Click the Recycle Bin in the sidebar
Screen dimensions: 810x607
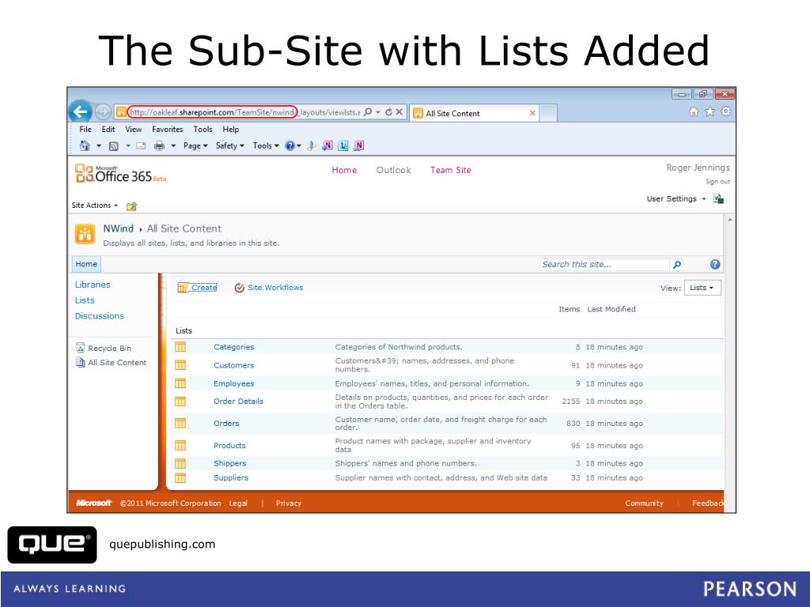point(104,348)
